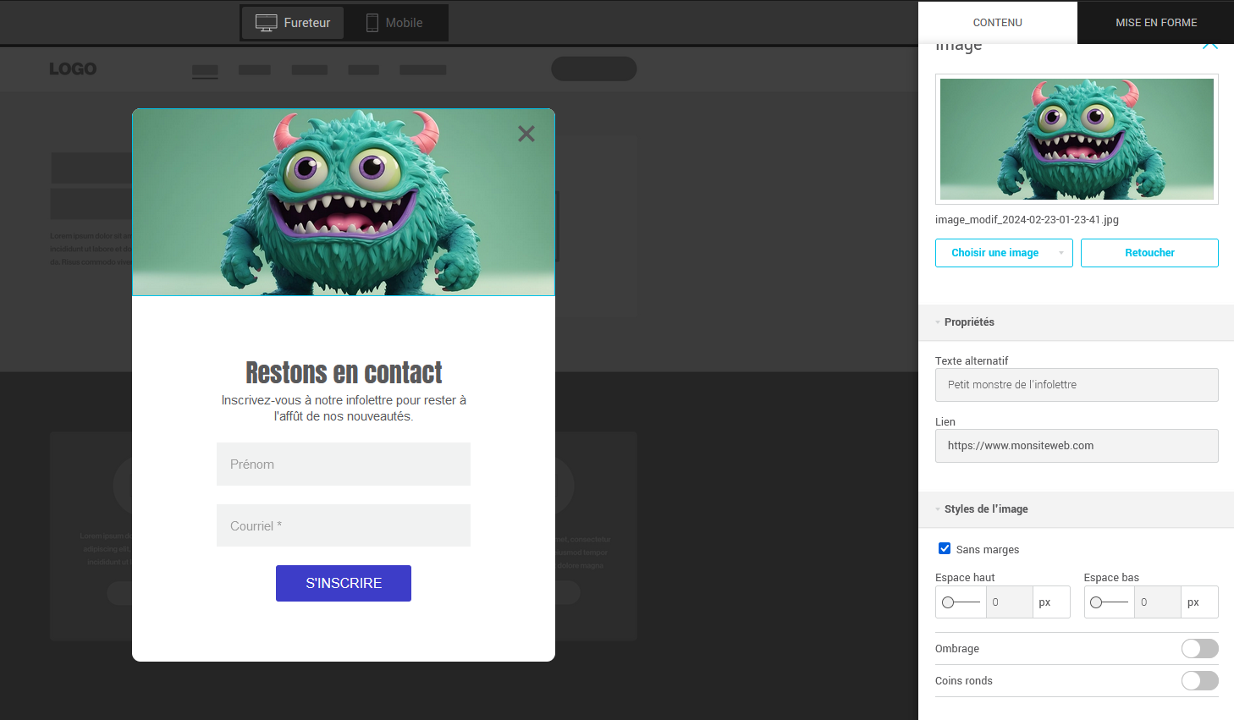Screen dimensions: 1234x720
Task: Open the Choisir une image dropdown arrow
Action: click(1060, 253)
